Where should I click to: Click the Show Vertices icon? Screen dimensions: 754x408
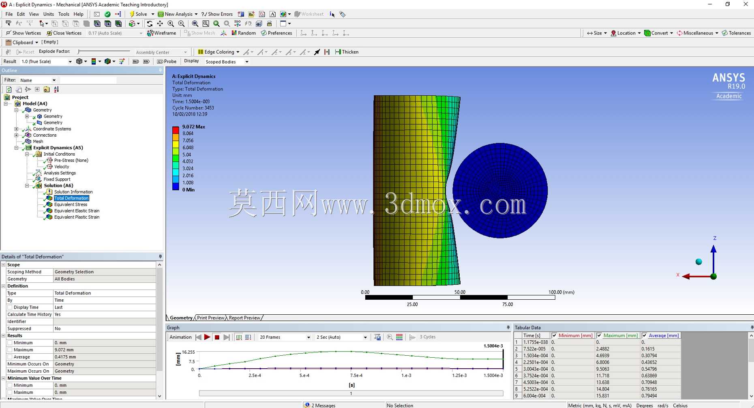point(8,33)
